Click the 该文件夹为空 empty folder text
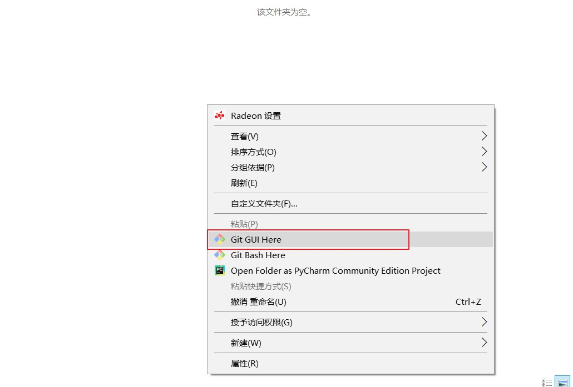This screenshot has width=573, height=387. [284, 12]
